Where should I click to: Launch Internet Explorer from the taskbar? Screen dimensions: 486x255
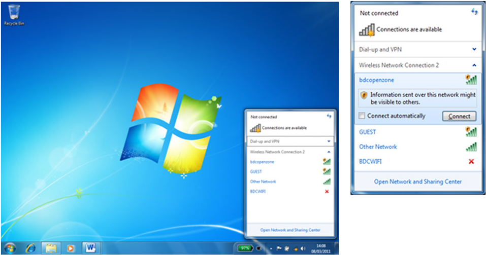(30, 248)
